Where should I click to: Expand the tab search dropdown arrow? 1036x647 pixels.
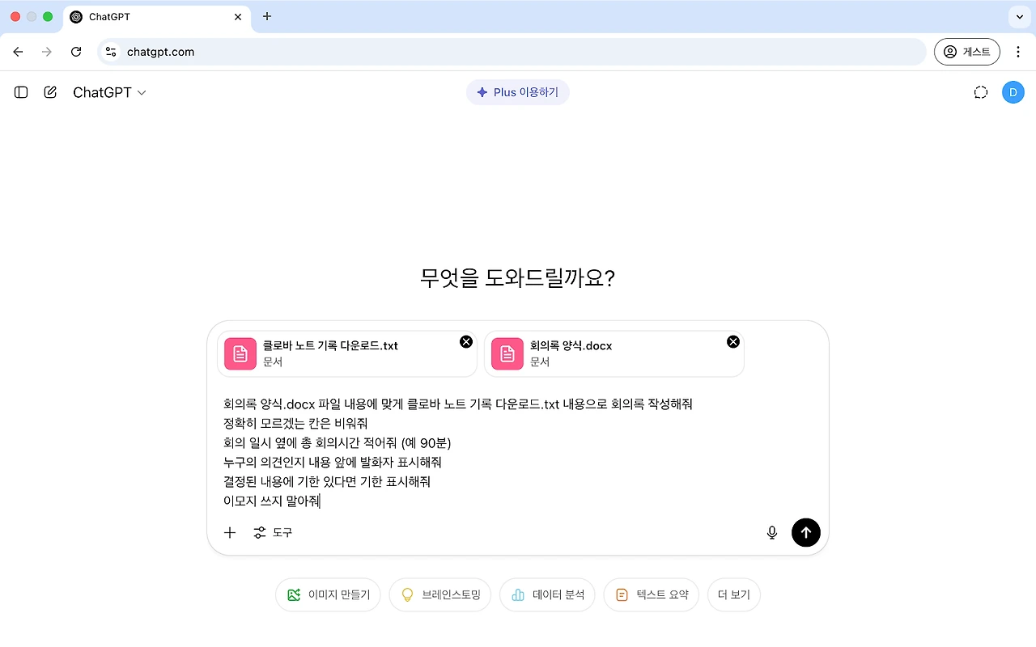click(1018, 17)
